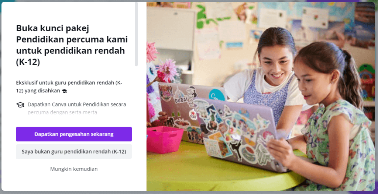
Task: Click the faded "percuma dengan serta-merta" text line
Action: [62, 112]
